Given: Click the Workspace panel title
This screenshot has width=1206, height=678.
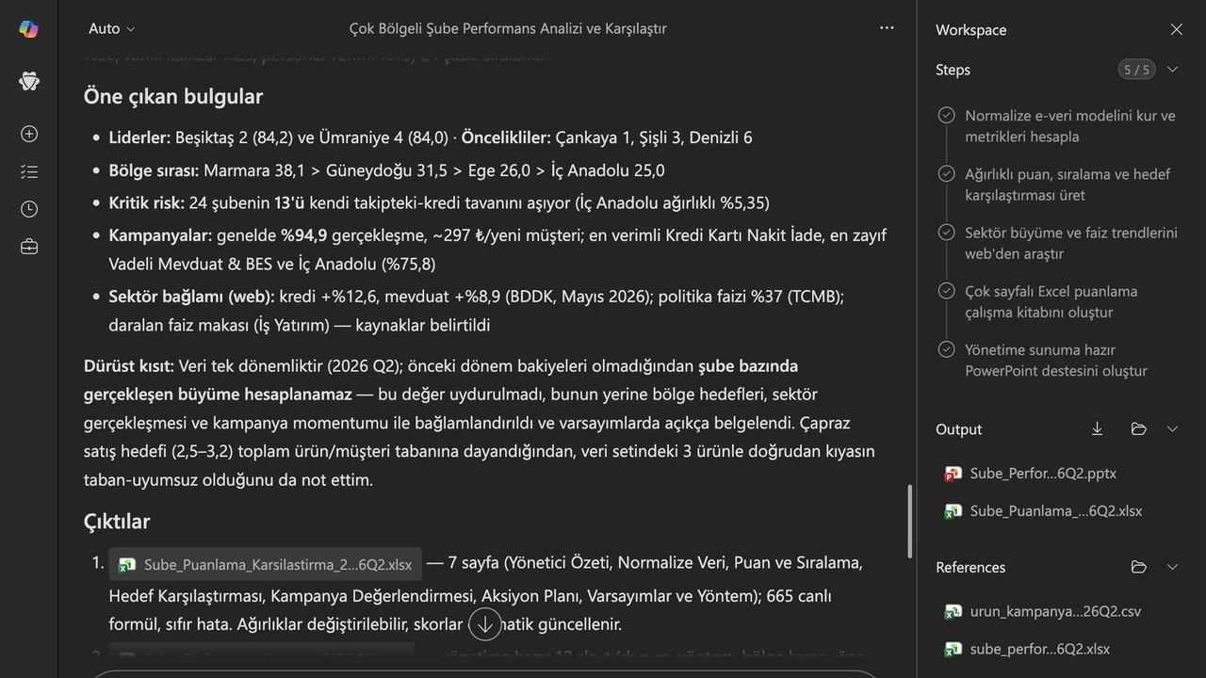Looking at the screenshot, I should [x=970, y=29].
